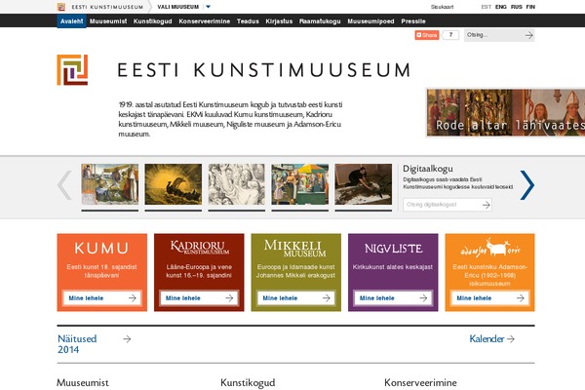Screen dimensions: 585x390
Task: Open the Avaleht menu tab
Action: (x=71, y=21)
